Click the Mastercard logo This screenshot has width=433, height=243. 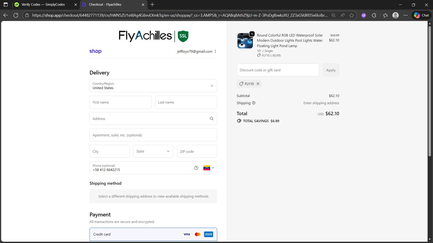(x=198, y=234)
